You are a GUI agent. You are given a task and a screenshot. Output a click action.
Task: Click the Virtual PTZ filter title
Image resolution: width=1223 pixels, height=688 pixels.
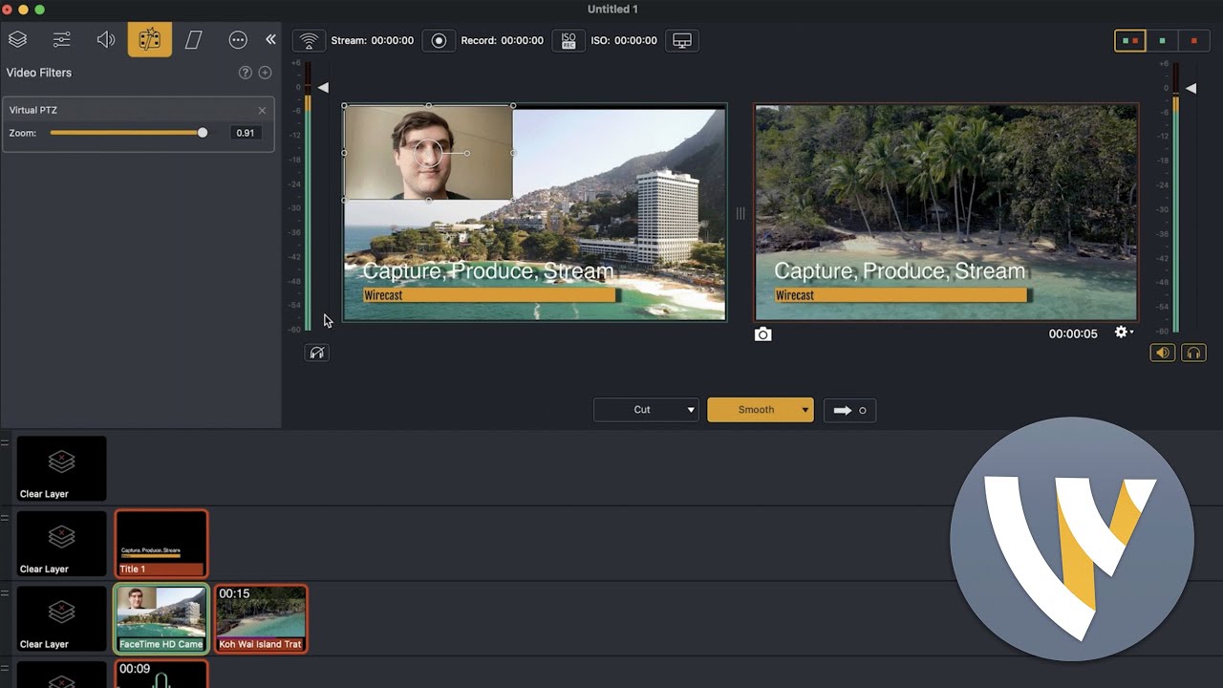(33, 110)
